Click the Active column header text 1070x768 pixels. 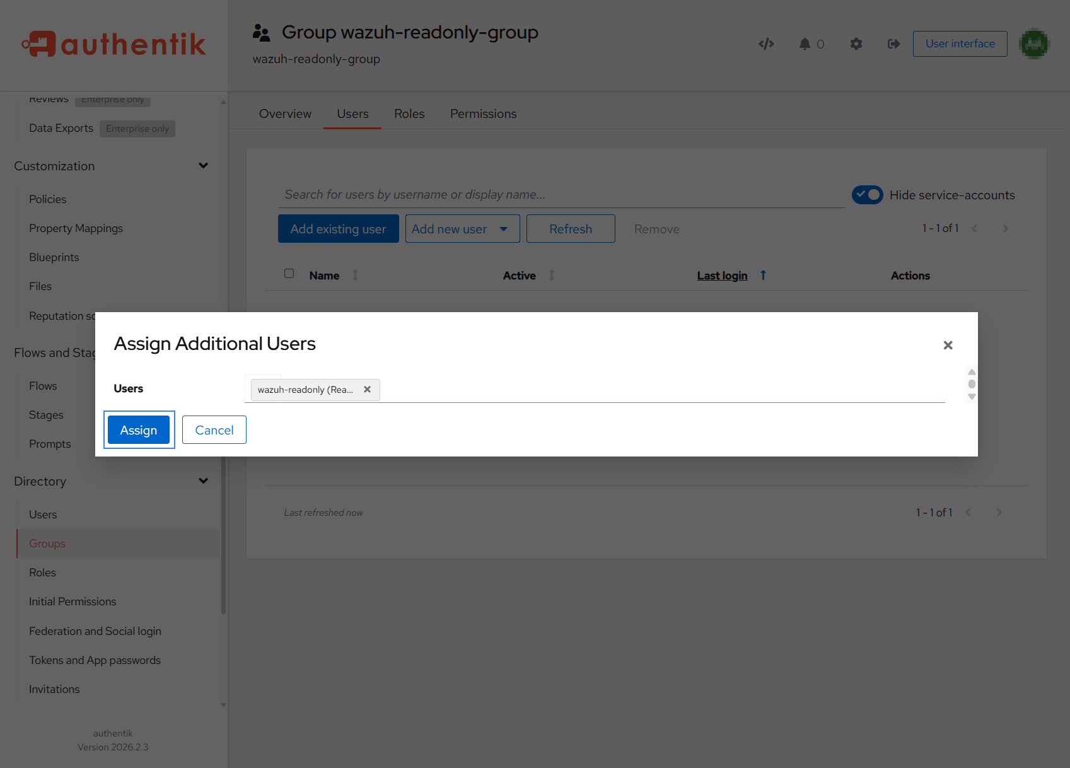519,275
